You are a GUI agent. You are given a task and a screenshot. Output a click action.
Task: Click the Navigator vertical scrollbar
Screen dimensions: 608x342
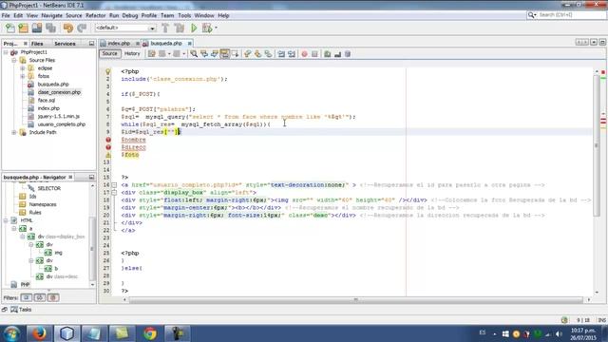click(x=92, y=248)
